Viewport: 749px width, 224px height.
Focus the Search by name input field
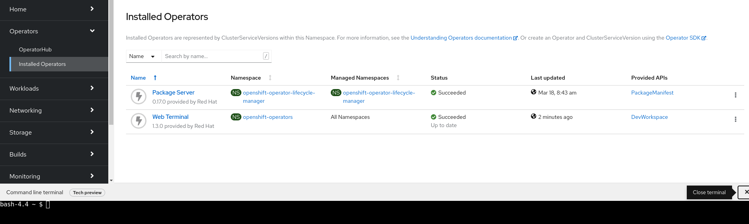213,56
